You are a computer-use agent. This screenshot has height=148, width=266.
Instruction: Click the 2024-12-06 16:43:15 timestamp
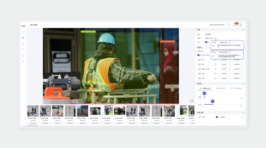pos(217,25)
